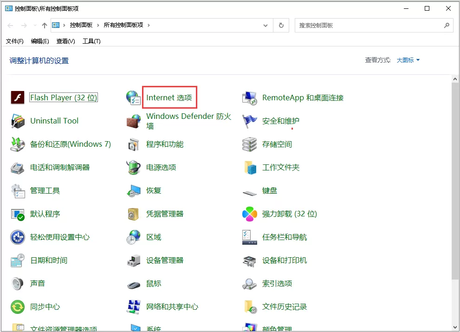Expand the address bar history dropdown

(265, 26)
